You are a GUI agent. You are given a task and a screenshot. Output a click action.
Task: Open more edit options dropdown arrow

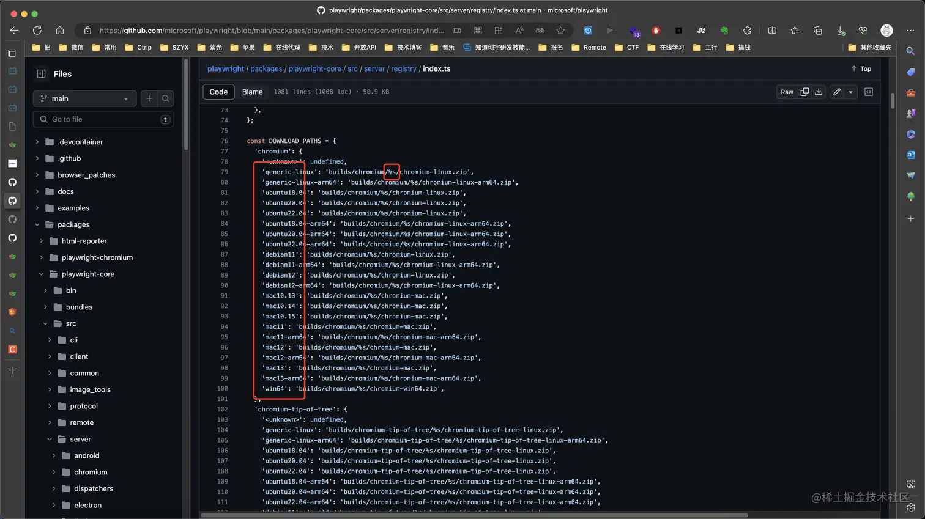click(x=851, y=92)
